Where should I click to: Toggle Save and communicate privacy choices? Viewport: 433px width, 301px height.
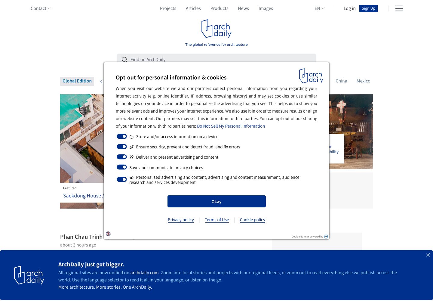122,167
